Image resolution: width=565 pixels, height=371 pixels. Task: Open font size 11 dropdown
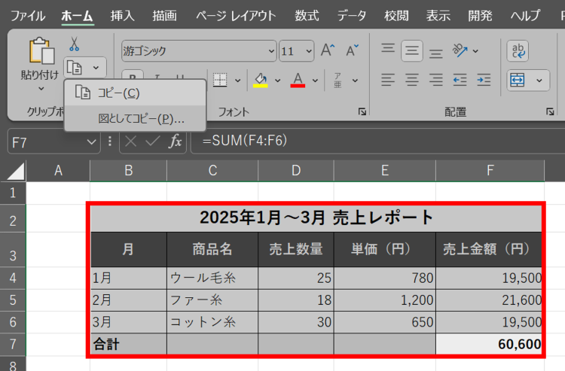[309, 50]
